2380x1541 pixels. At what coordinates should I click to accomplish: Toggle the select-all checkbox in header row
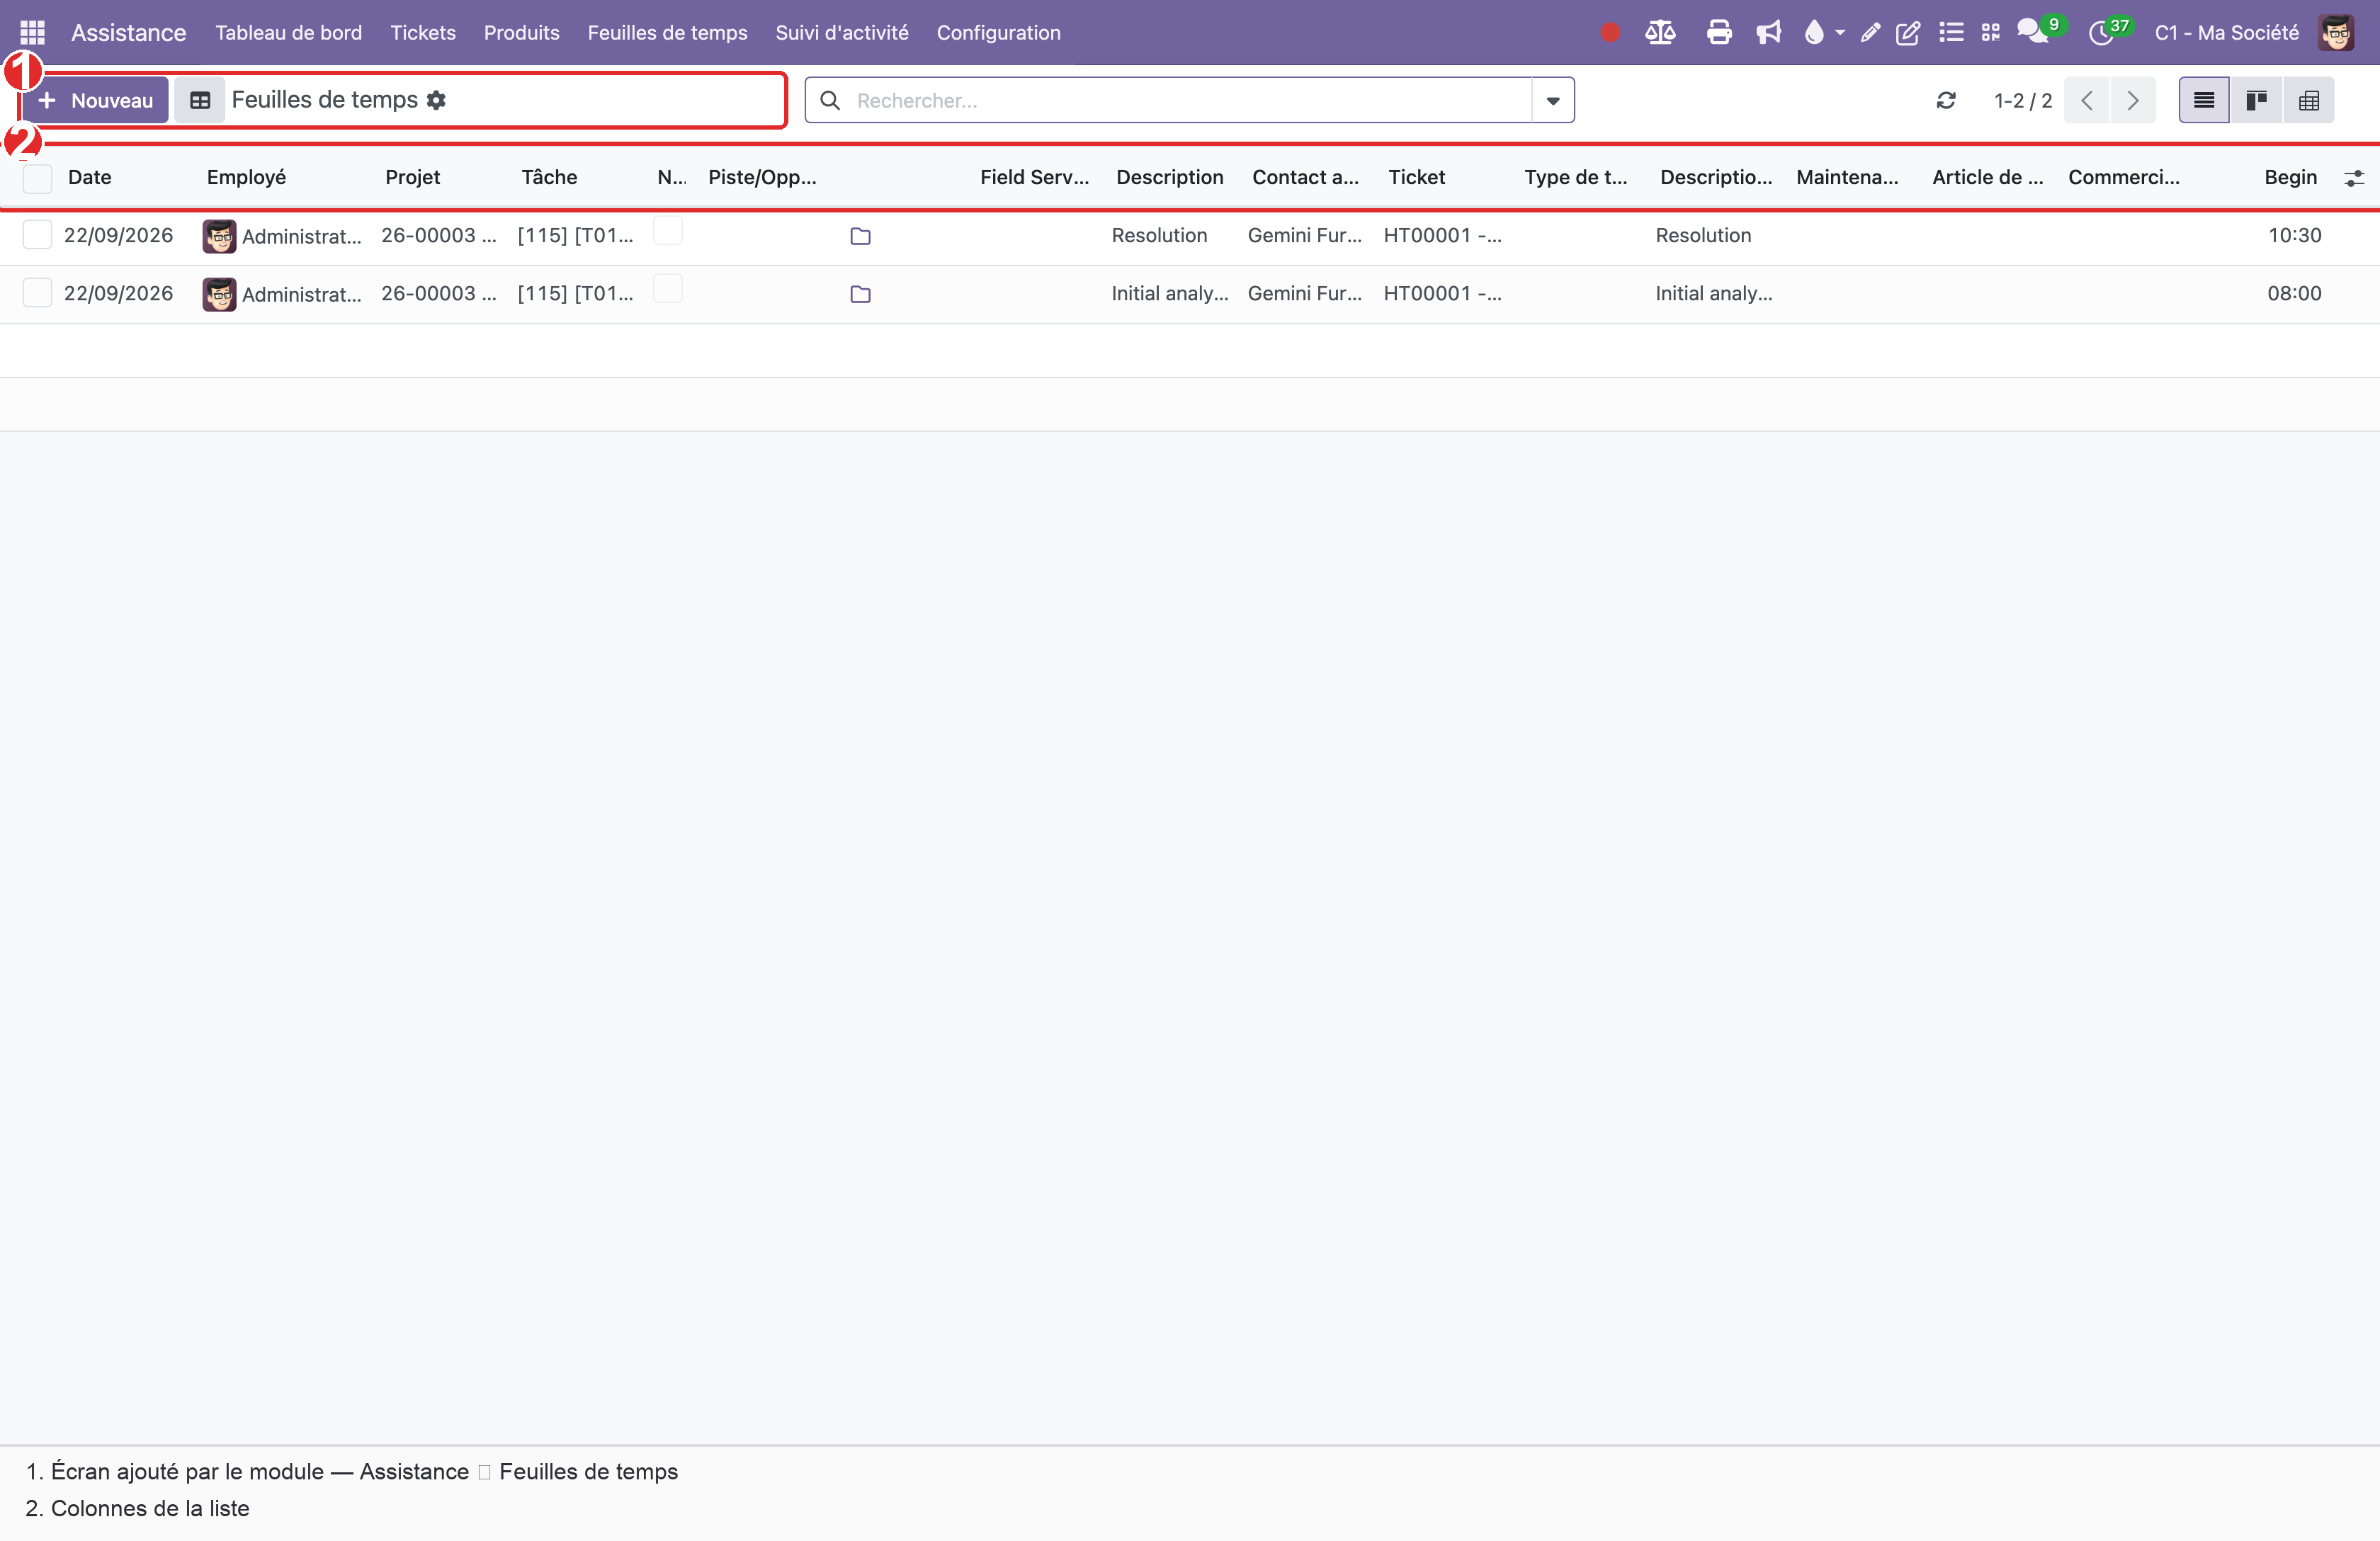point(37,178)
